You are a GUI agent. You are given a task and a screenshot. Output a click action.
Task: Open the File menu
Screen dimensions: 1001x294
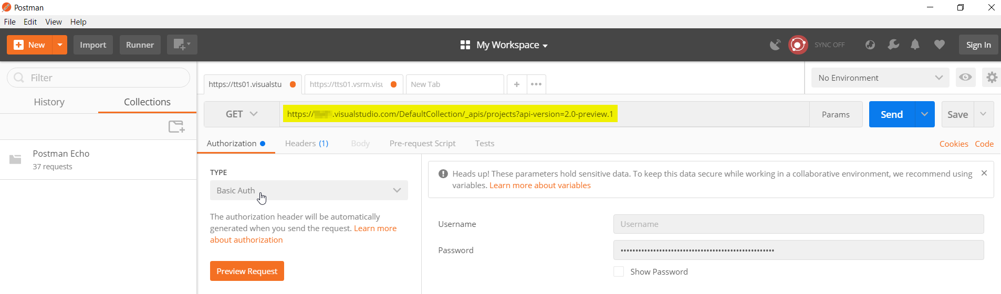pos(10,22)
